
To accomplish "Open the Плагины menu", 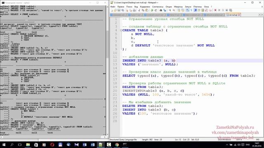I will 198,7.
